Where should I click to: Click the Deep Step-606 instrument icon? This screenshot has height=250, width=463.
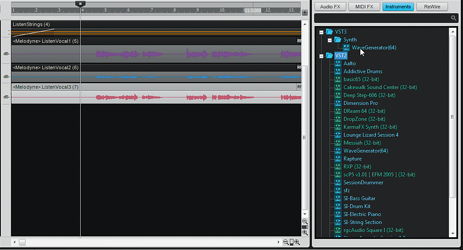point(338,95)
